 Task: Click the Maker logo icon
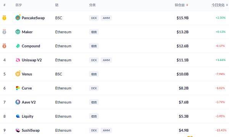pyautogui.click(x=18, y=32)
